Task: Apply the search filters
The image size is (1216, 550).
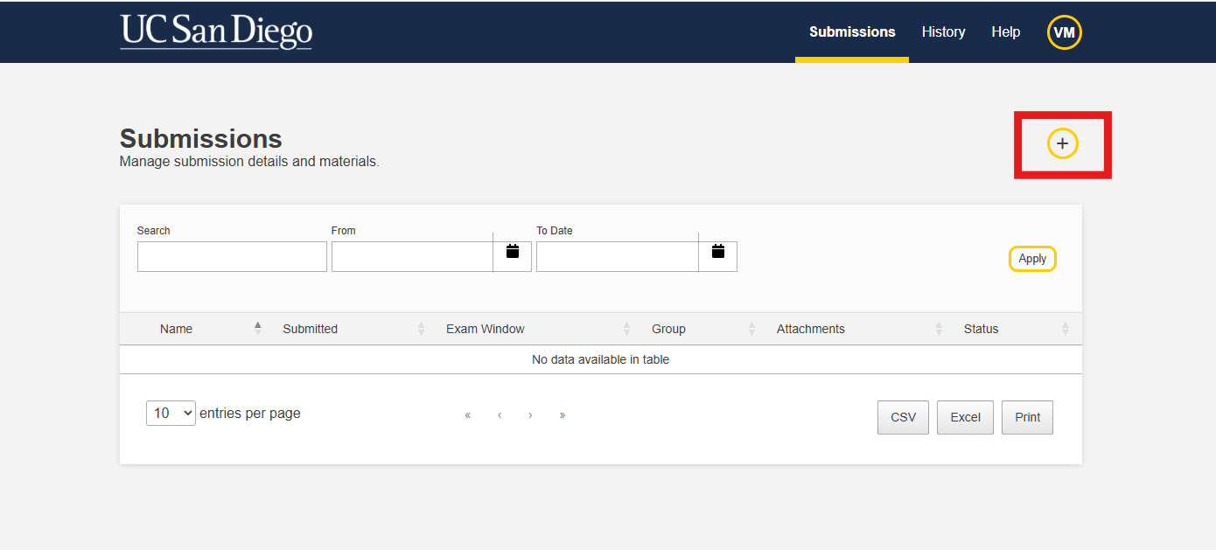Action: (x=1032, y=259)
